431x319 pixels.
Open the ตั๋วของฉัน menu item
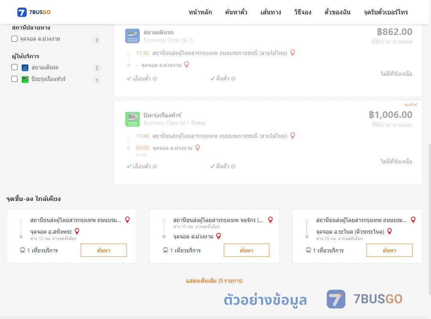coord(337,12)
